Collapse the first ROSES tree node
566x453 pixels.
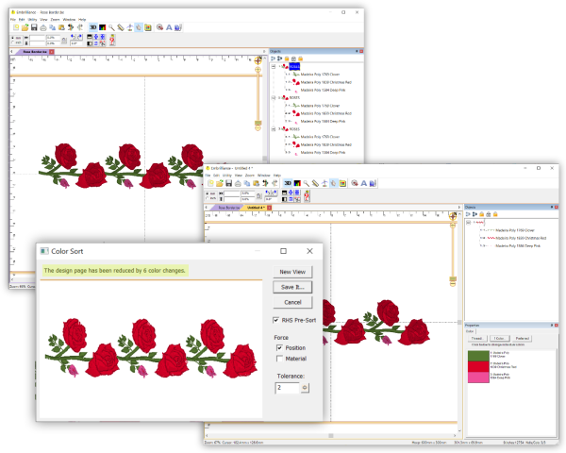274,66
